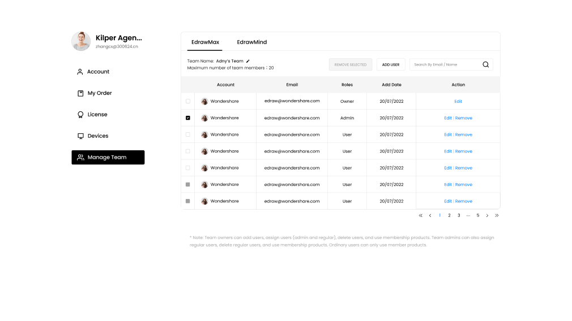Select page 5 in pagination

point(478,215)
